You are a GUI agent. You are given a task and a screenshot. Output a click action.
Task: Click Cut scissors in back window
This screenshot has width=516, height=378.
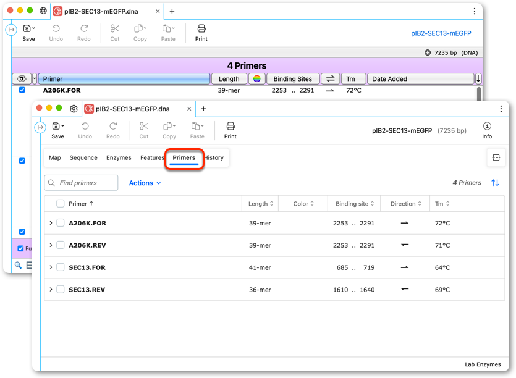tap(114, 28)
